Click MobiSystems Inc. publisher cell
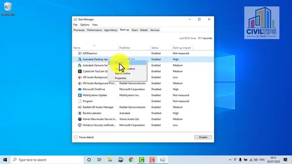The width and height of the screenshot is (292, 164). [129, 95]
